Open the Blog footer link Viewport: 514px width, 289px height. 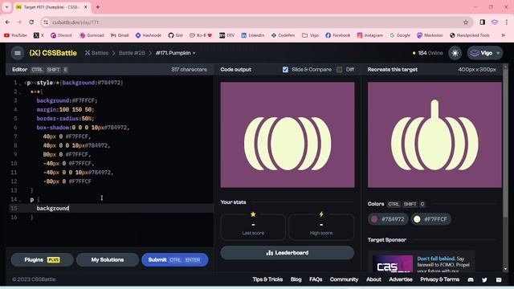[296, 279]
